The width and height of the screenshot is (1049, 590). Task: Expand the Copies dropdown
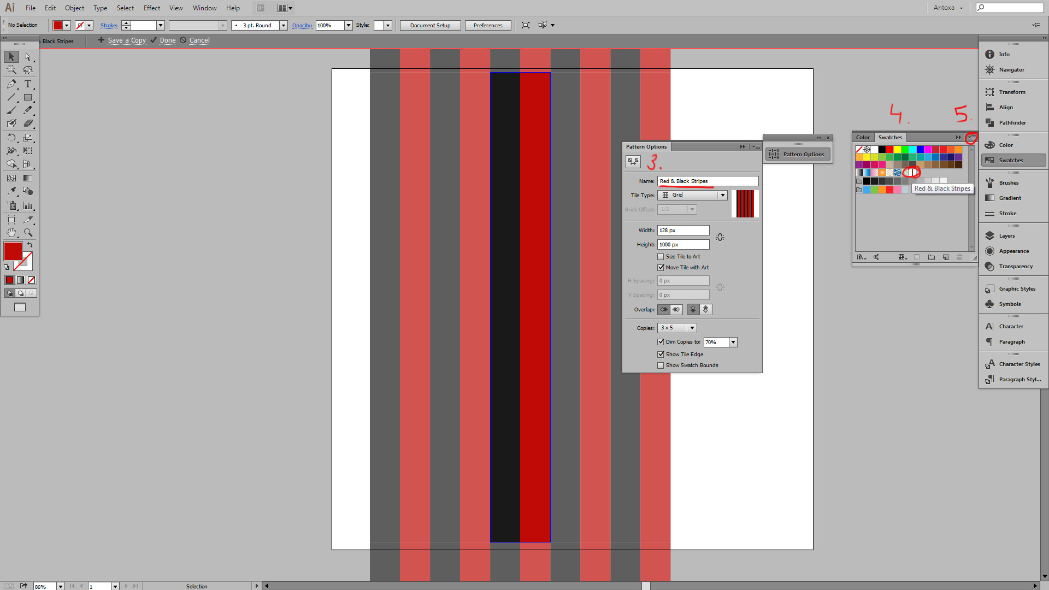pyautogui.click(x=692, y=328)
